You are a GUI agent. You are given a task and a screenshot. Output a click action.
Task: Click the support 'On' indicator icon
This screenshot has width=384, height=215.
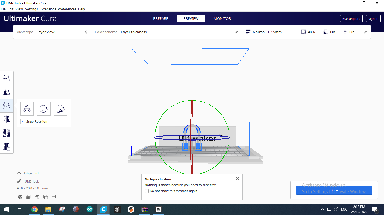click(x=326, y=32)
